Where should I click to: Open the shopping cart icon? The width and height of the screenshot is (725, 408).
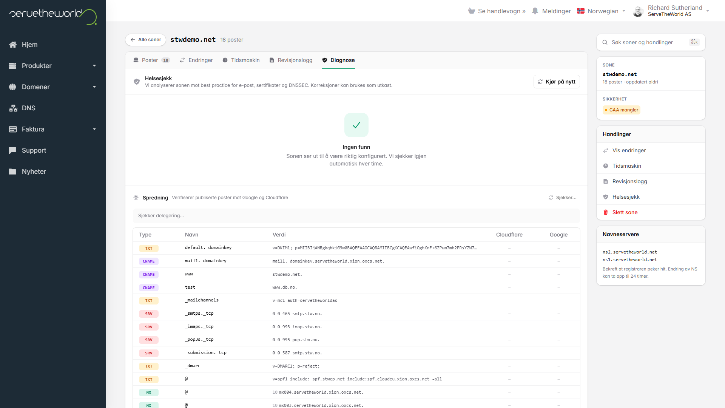tap(472, 11)
